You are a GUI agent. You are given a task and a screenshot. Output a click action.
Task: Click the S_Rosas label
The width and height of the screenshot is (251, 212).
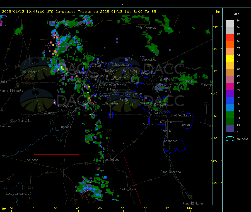pos(112,90)
